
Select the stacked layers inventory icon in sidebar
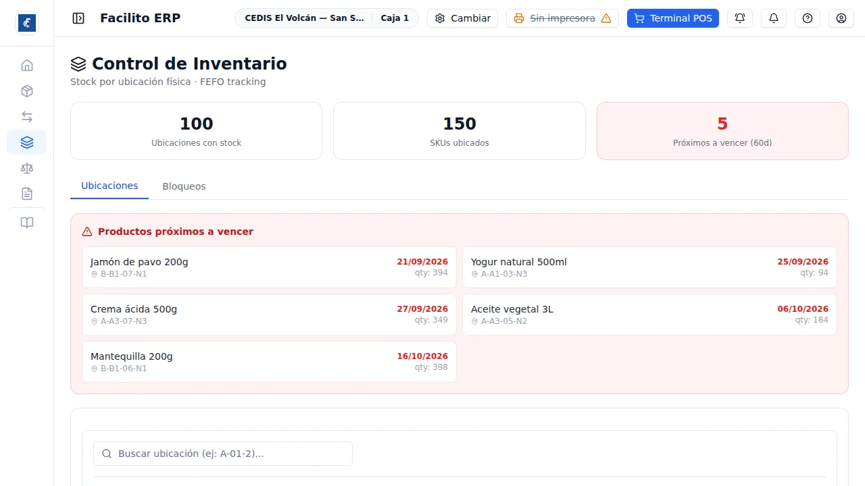tap(27, 142)
